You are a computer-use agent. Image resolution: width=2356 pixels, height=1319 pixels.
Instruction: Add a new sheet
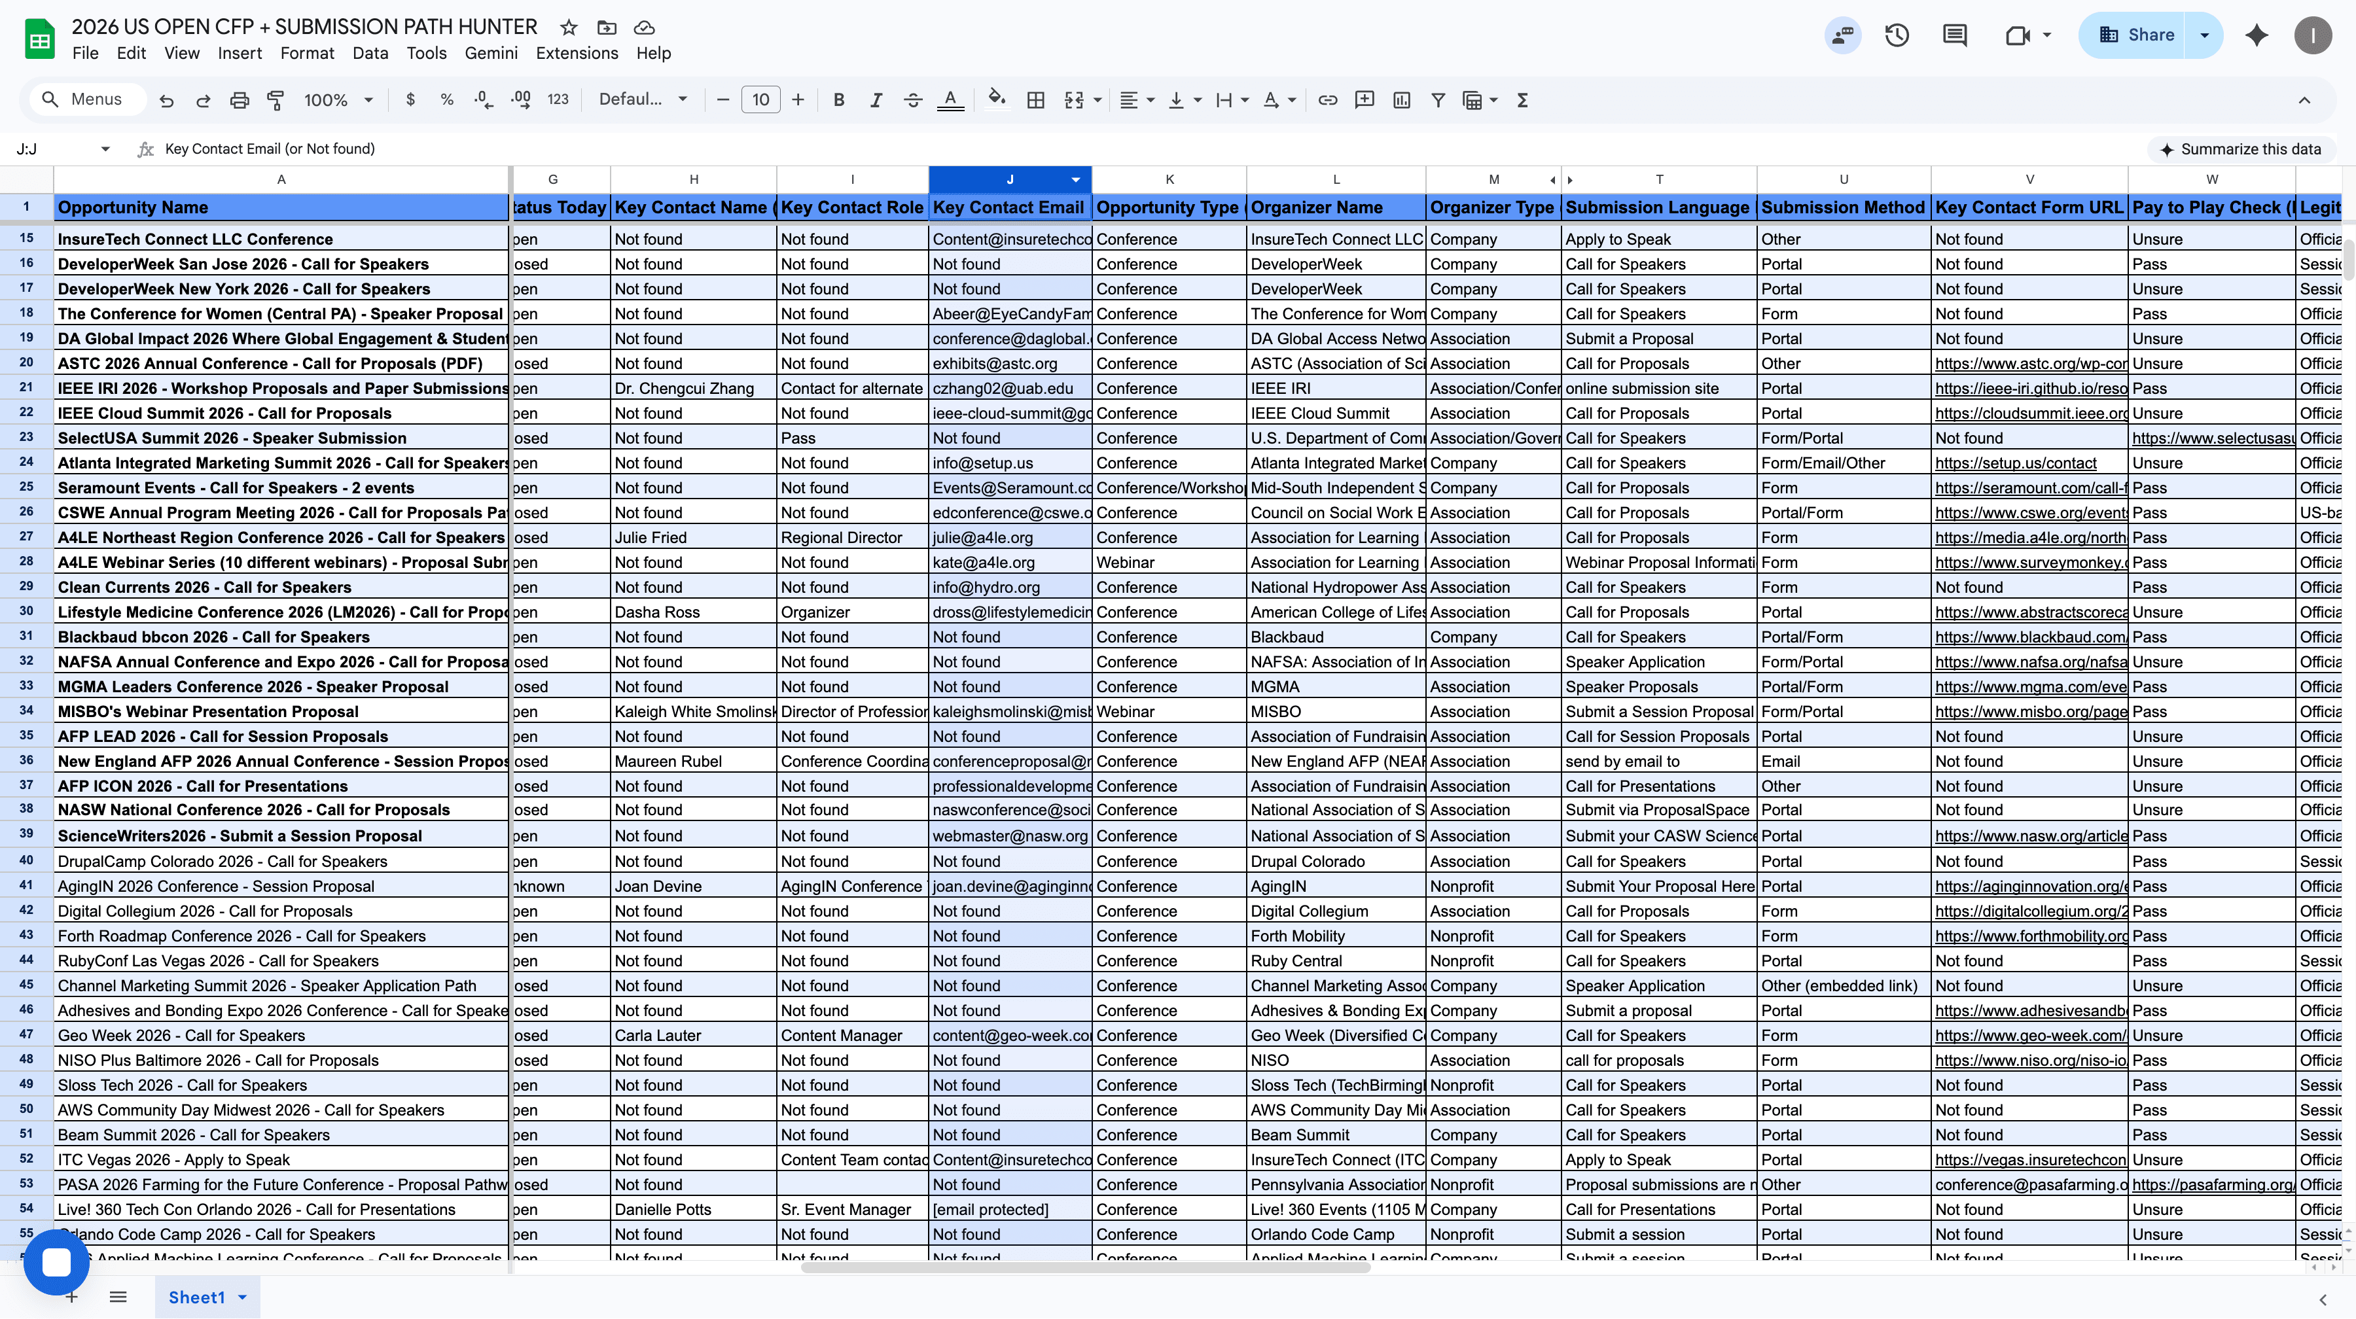tap(71, 1297)
